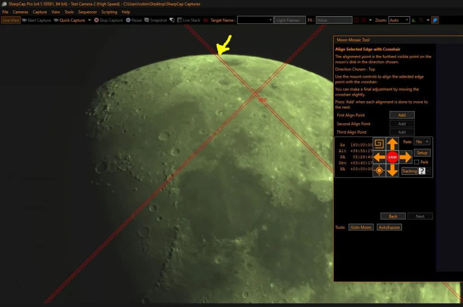Open the View menu
463x307 pixels.
(x=56, y=12)
